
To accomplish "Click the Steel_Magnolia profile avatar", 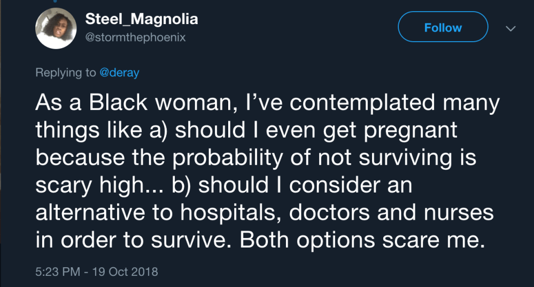I will [x=56, y=29].
